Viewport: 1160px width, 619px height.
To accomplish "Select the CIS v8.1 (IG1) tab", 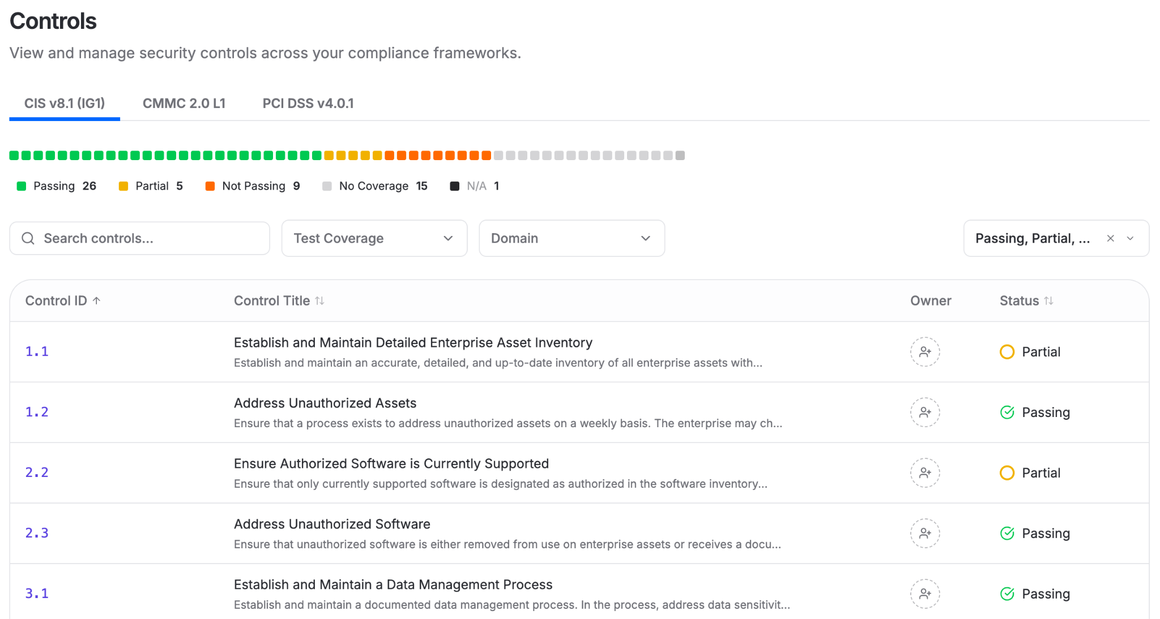I will tap(65, 104).
